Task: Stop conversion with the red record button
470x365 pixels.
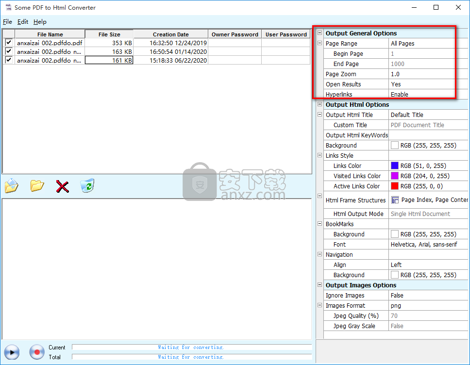Action: tap(37, 352)
